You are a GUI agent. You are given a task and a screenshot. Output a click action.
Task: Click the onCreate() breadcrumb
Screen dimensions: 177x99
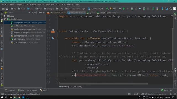tap(78, 87)
